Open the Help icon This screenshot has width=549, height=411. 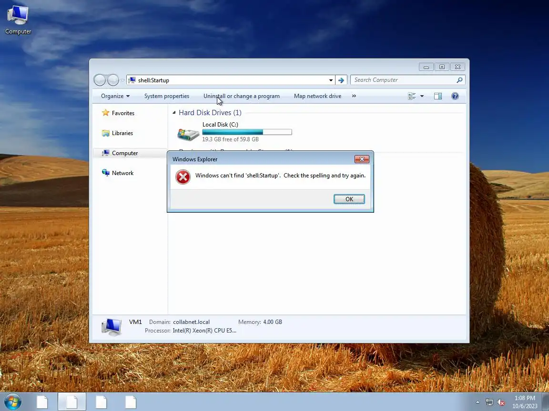click(455, 96)
